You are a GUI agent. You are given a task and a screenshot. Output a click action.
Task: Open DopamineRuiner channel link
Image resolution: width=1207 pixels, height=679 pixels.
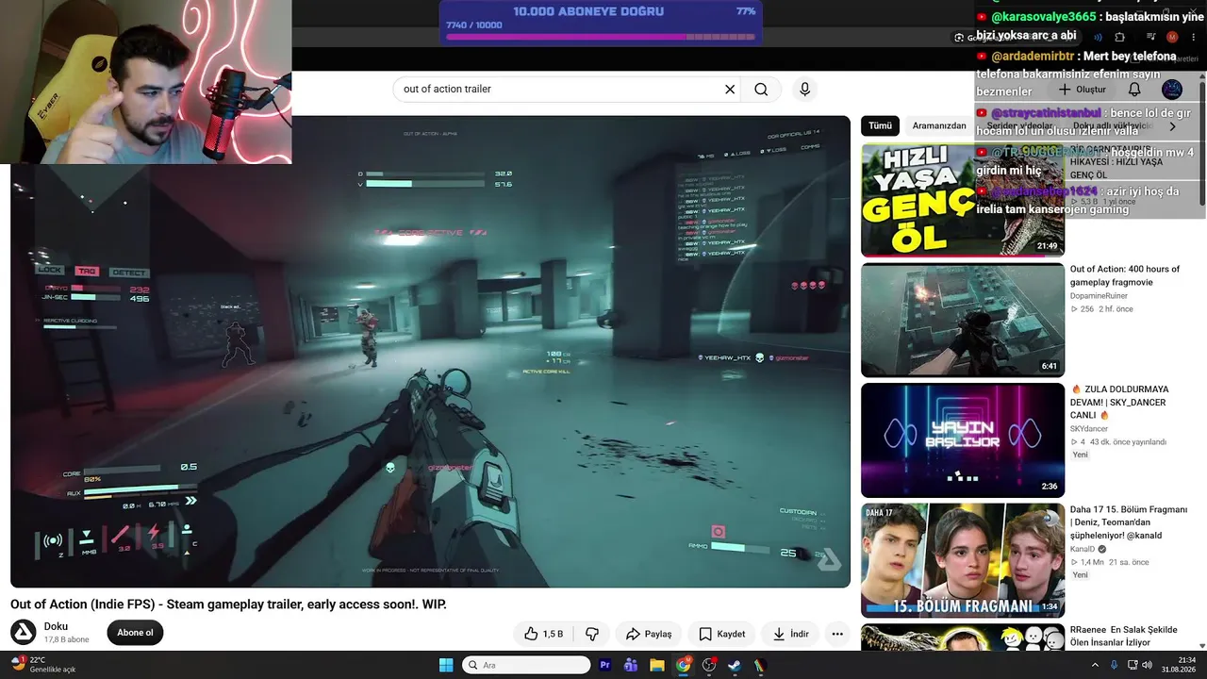[x=1099, y=296]
